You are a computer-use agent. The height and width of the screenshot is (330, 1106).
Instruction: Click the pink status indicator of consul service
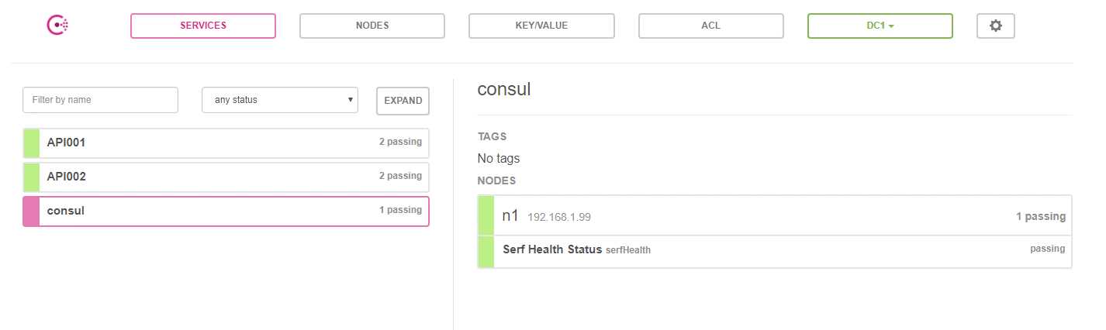pos(31,211)
